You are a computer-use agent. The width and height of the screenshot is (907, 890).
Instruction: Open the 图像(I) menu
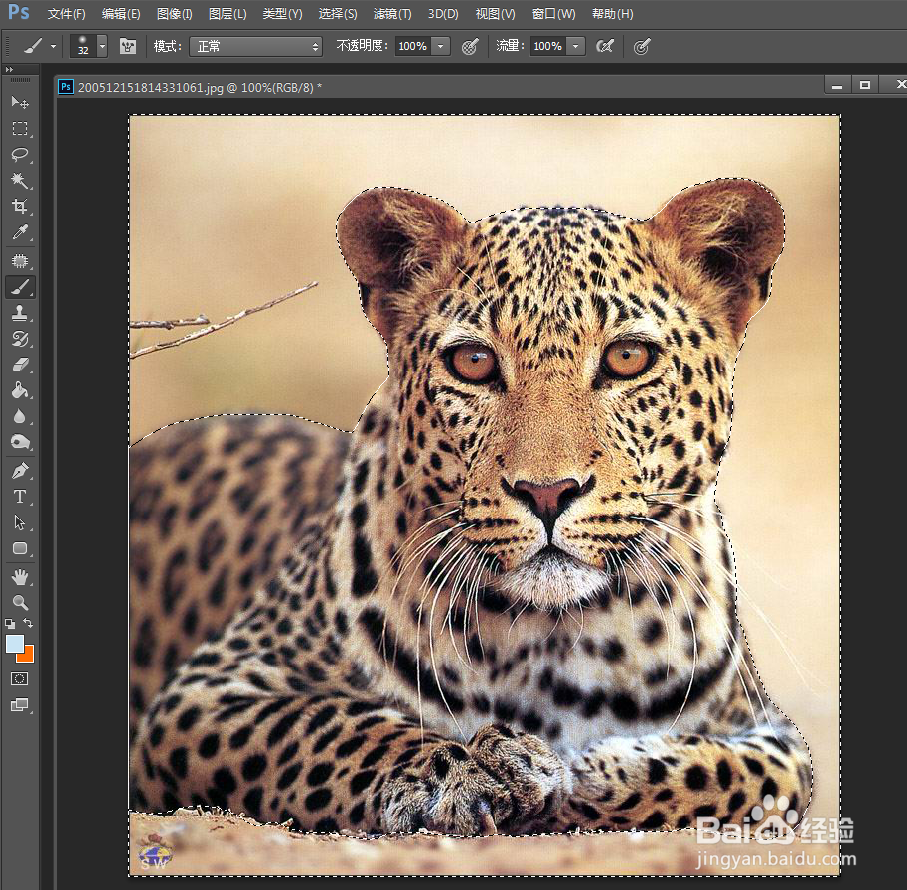click(x=175, y=13)
